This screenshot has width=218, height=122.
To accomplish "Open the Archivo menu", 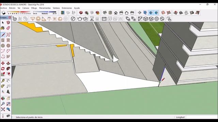I will click(x=3, y=8).
